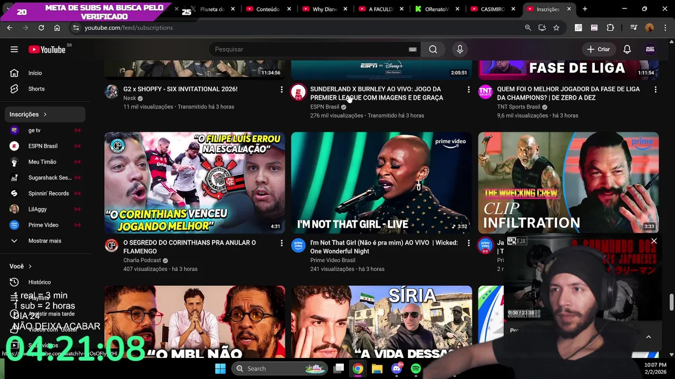Switch to A FACULD tab
The width and height of the screenshot is (675, 379).
tap(381, 9)
